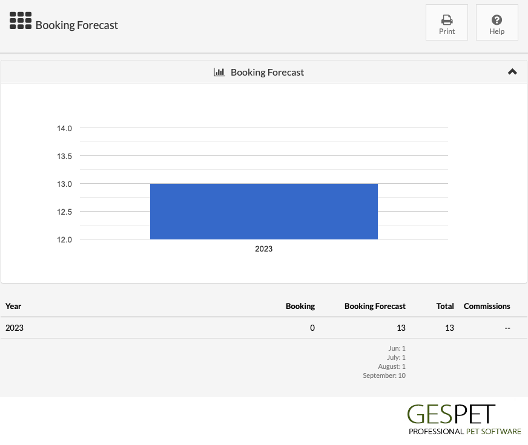Click the Jun: 1 forecast entry
The image size is (528, 445).
coord(397,348)
